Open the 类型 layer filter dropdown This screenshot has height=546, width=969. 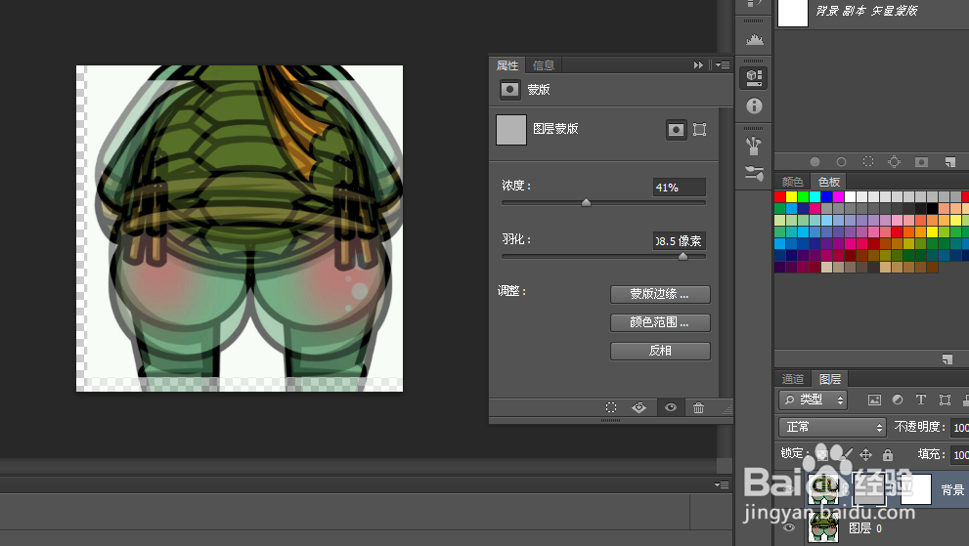(812, 399)
